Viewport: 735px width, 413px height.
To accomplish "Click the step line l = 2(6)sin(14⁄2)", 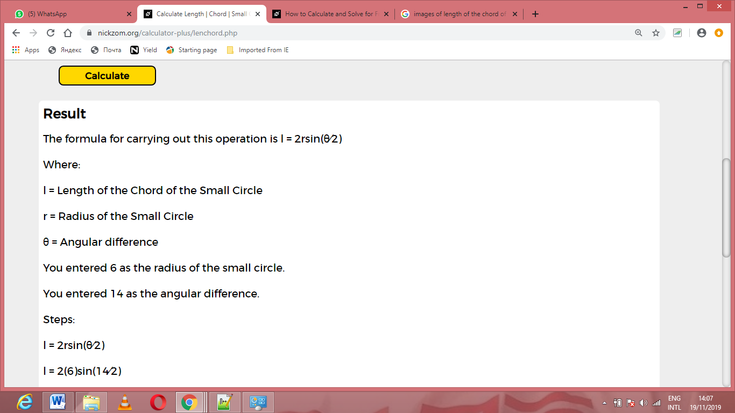I will point(82,371).
